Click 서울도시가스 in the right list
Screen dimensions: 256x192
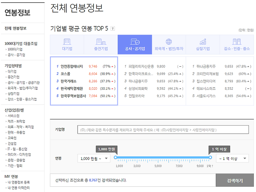[x=206, y=96]
